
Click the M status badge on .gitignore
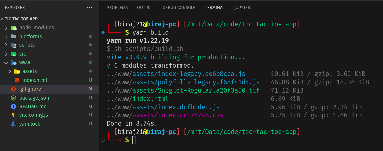pyautogui.click(x=90, y=89)
